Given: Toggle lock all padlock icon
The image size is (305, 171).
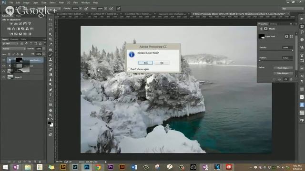Looking at the screenshot, I should pyautogui.click(x=22, y=54).
